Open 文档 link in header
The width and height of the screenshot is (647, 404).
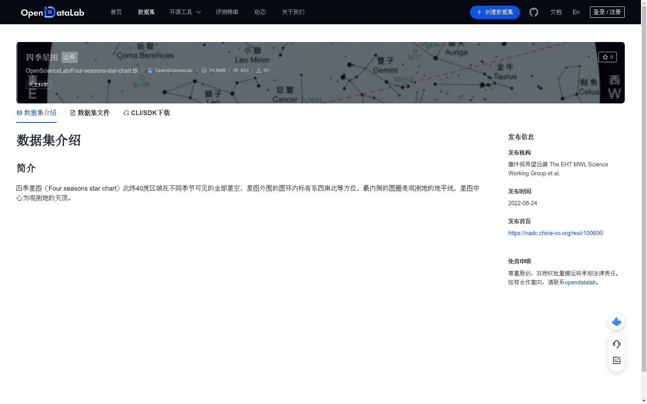click(556, 12)
